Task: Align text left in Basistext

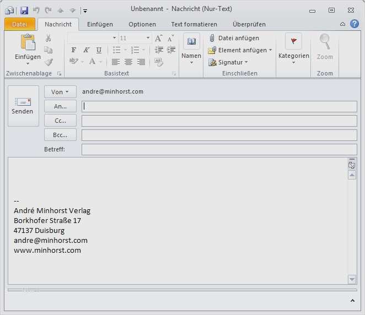Action: (x=115, y=62)
